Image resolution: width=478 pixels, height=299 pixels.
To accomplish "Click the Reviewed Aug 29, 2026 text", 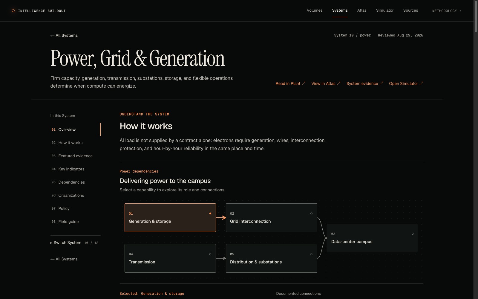I will (x=400, y=35).
